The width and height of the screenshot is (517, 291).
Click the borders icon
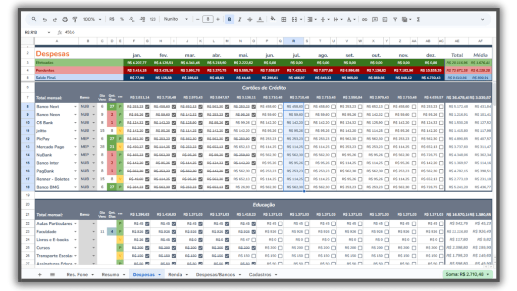[x=284, y=19]
